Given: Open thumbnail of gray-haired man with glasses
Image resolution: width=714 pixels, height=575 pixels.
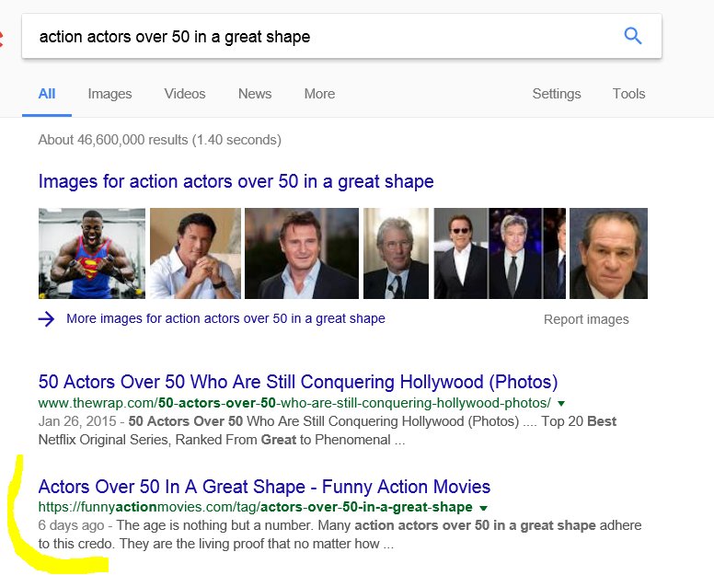Looking at the screenshot, I should coord(396,253).
